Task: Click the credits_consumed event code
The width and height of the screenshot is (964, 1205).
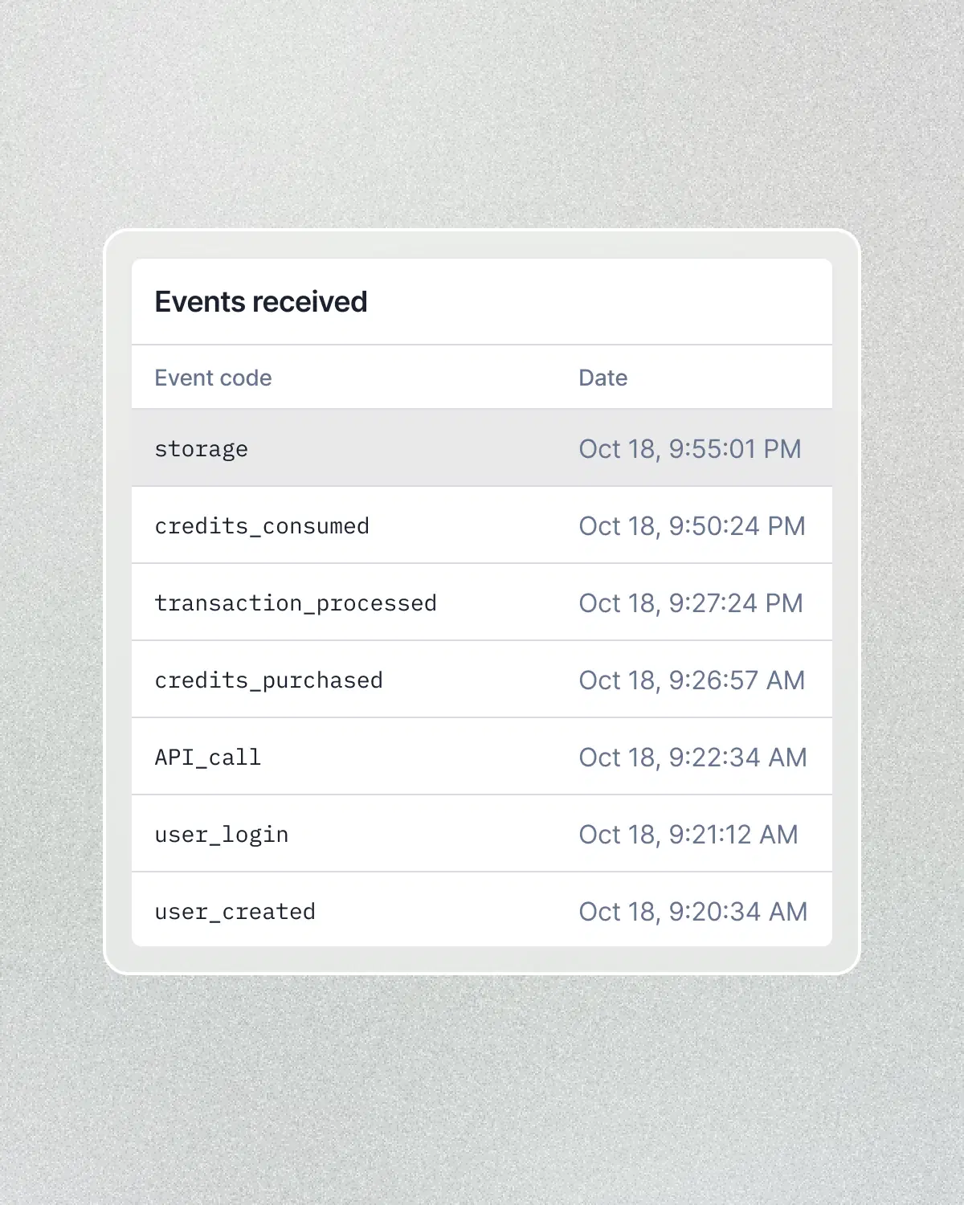Action: tap(263, 526)
